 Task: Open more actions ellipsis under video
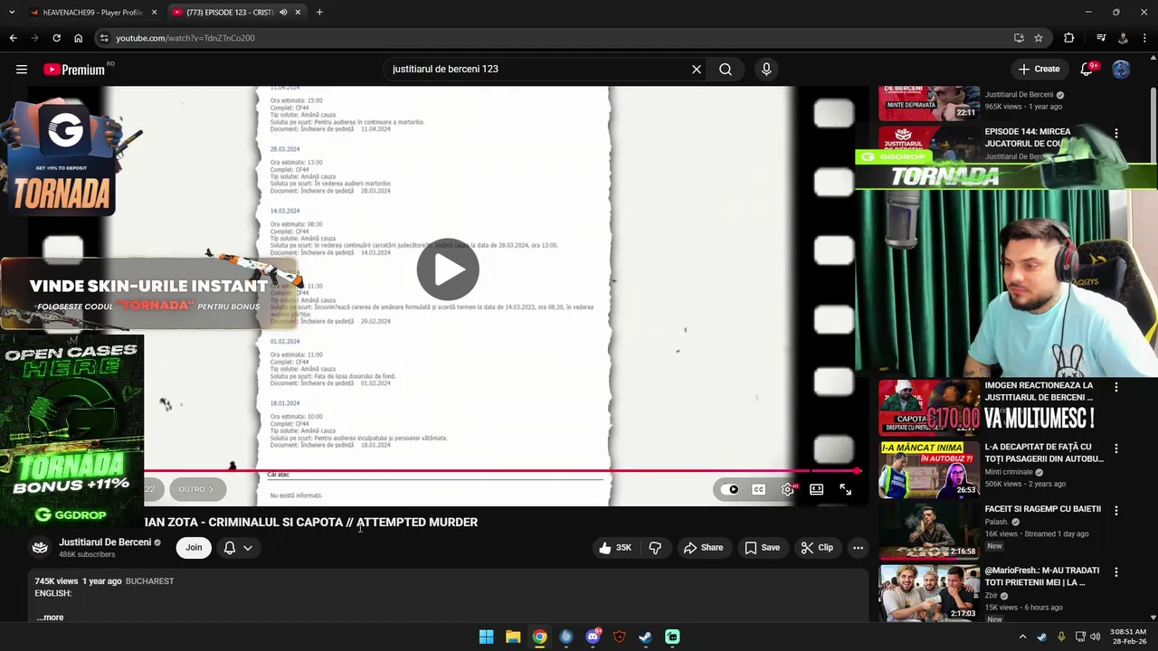(x=858, y=547)
